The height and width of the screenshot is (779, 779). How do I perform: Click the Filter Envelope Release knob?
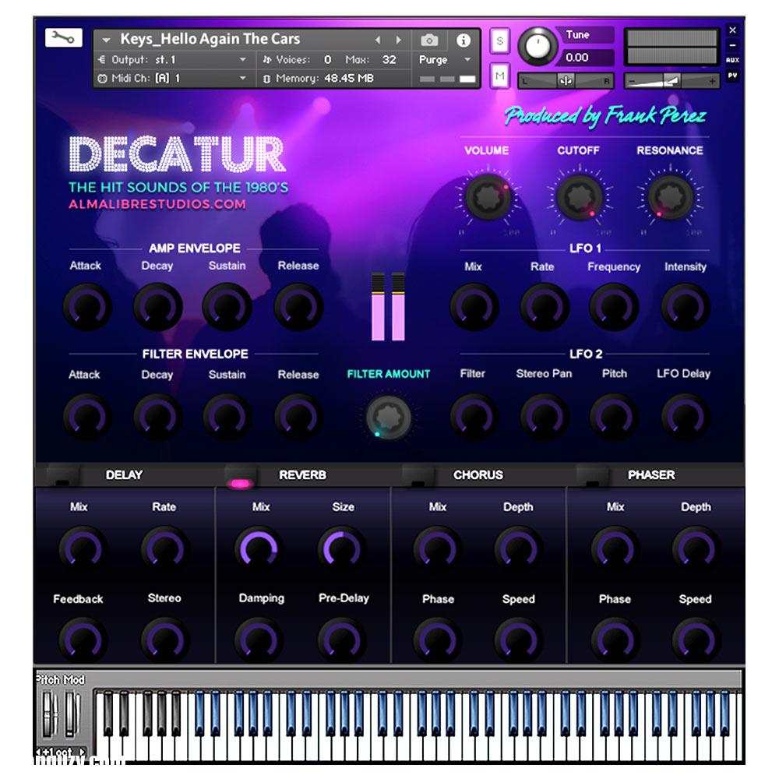[298, 417]
